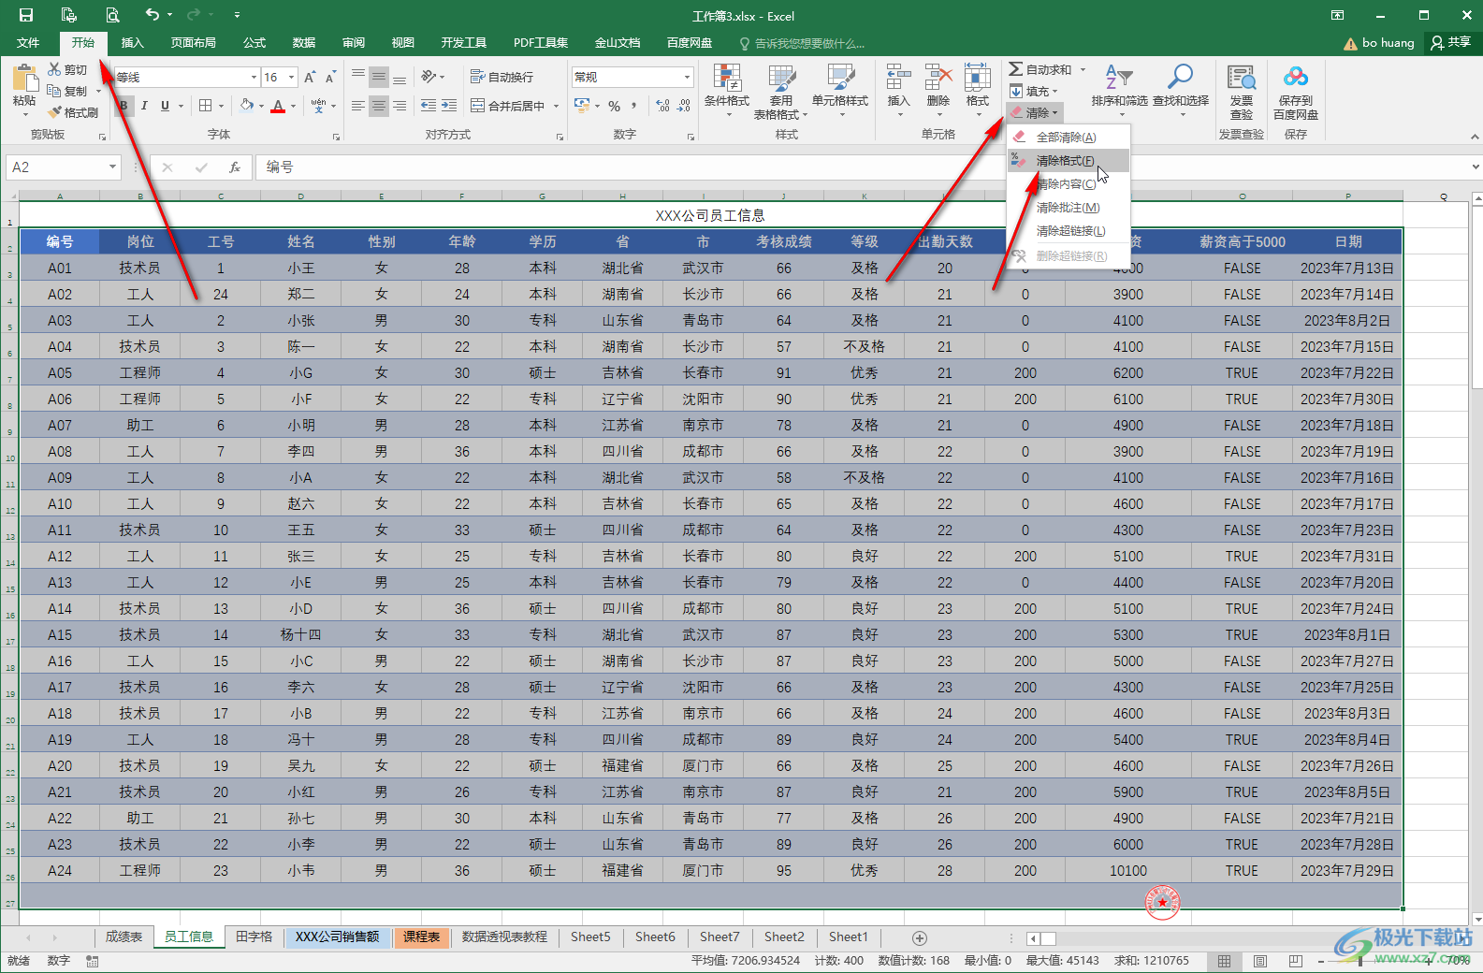Click the increase font size icon
Screen dimensions: 1483x973
(x=310, y=77)
